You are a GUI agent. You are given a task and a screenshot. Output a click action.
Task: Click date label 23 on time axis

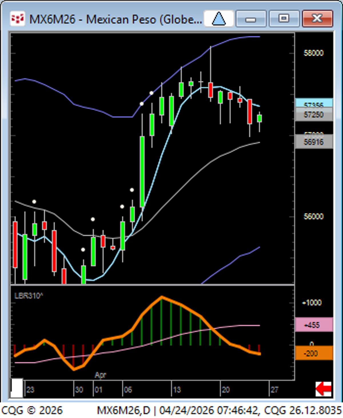pos(30,390)
